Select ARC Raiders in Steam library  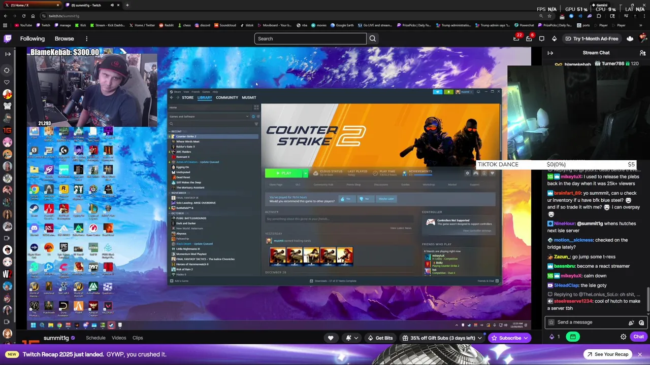(x=183, y=152)
